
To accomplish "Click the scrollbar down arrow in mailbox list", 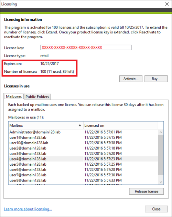I will tap(161, 182).
